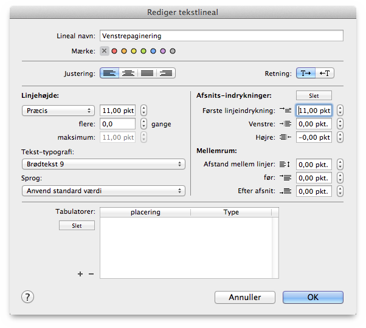Viewport: 366px width, 328px height.
Task: Add a tab stop with plus button
Action: tap(80, 274)
